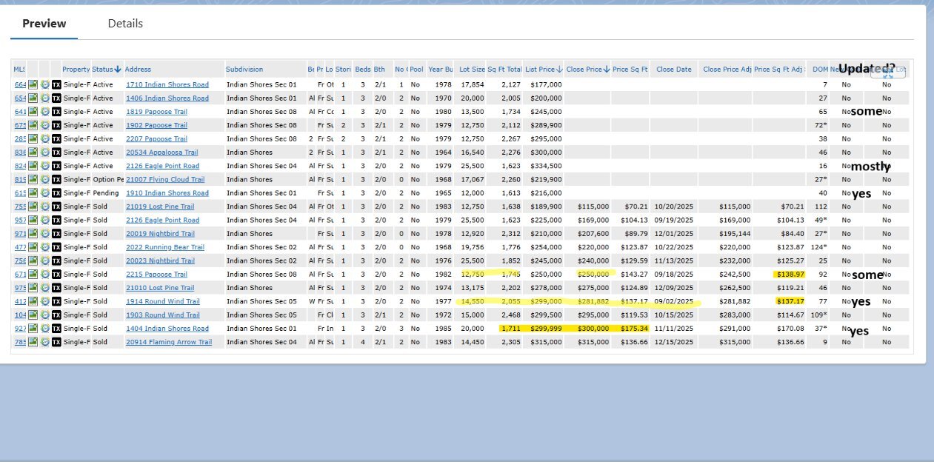Open photos icon for 2215 Papoose Trail

33,275
